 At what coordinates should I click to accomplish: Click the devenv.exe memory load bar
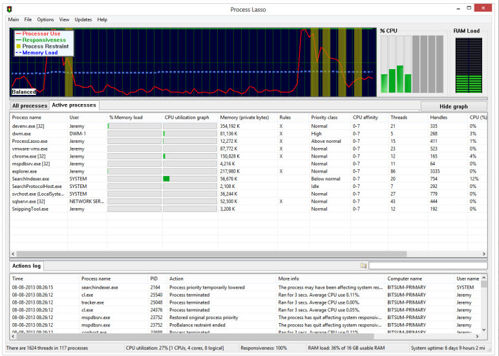(x=134, y=126)
